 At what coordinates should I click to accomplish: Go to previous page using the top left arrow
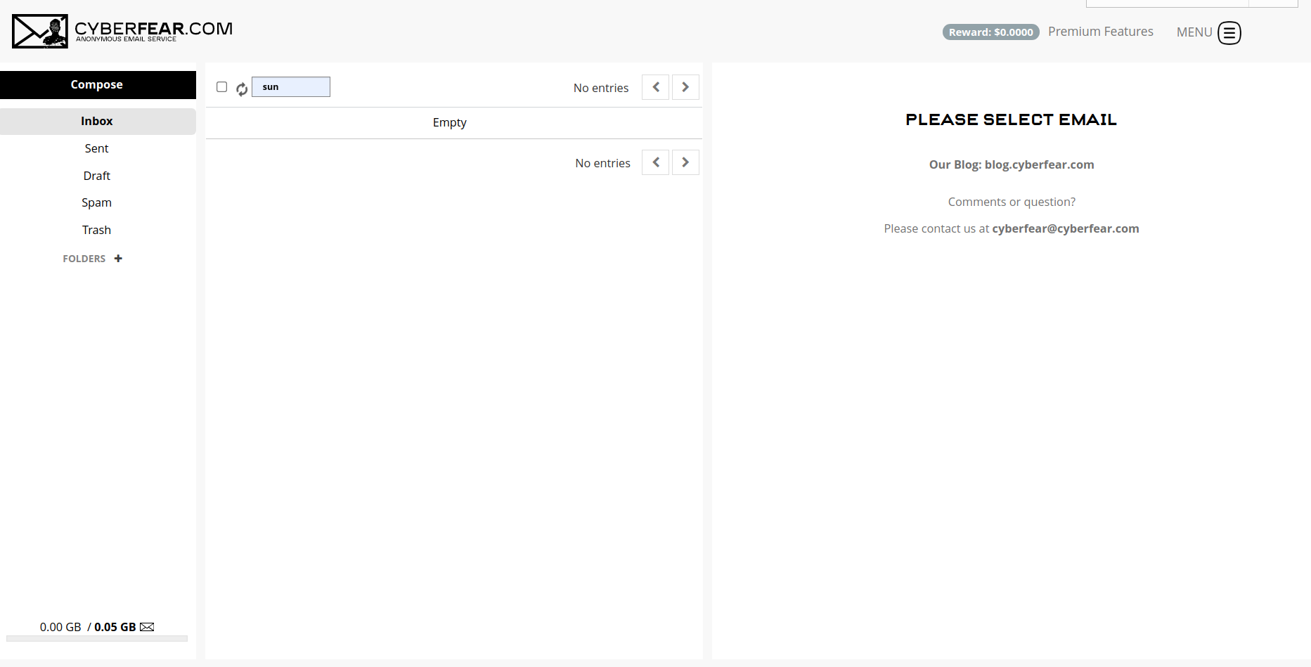tap(655, 87)
